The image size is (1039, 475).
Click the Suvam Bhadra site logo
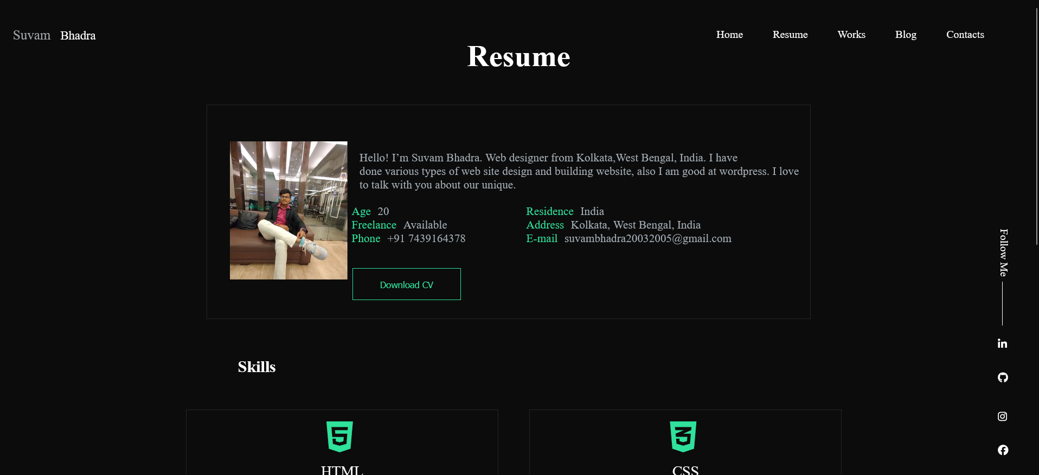54,36
